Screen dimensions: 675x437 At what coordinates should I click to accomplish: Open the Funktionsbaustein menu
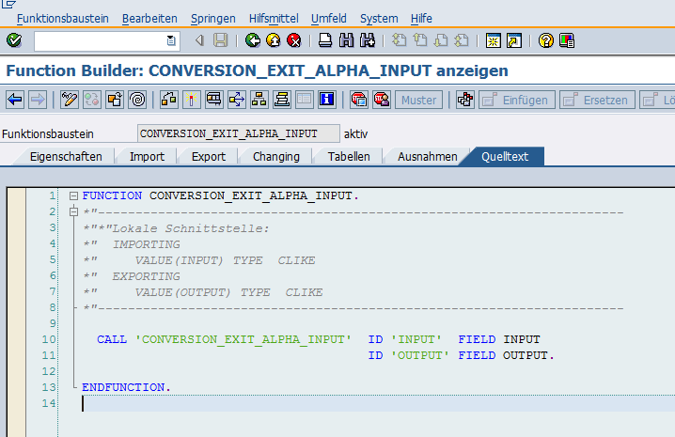click(63, 19)
